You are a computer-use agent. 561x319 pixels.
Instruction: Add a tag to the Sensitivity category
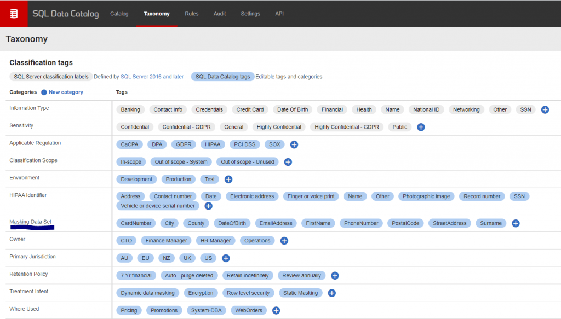click(x=421, y=127)
